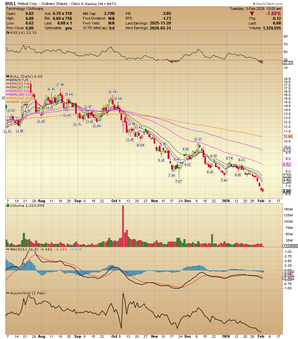The height and width of the screenshot is (339, 298).
Task: Click Last Earnings date 2025-11-20
Action: point(160,23)
